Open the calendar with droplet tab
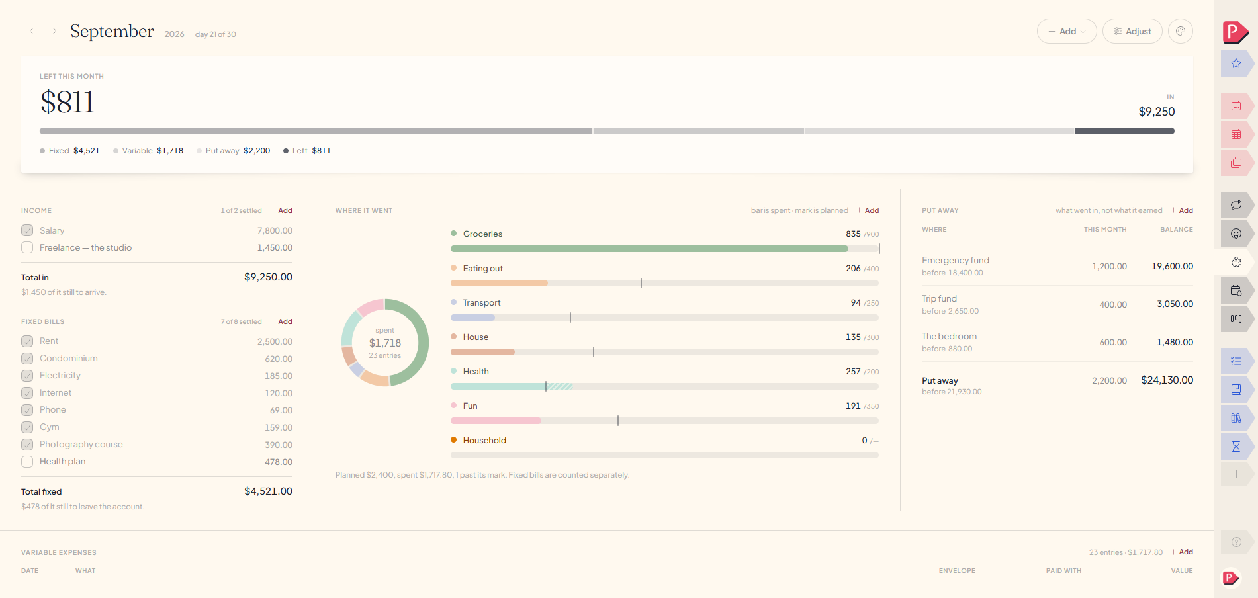1258x598 pixels. 1236,290
